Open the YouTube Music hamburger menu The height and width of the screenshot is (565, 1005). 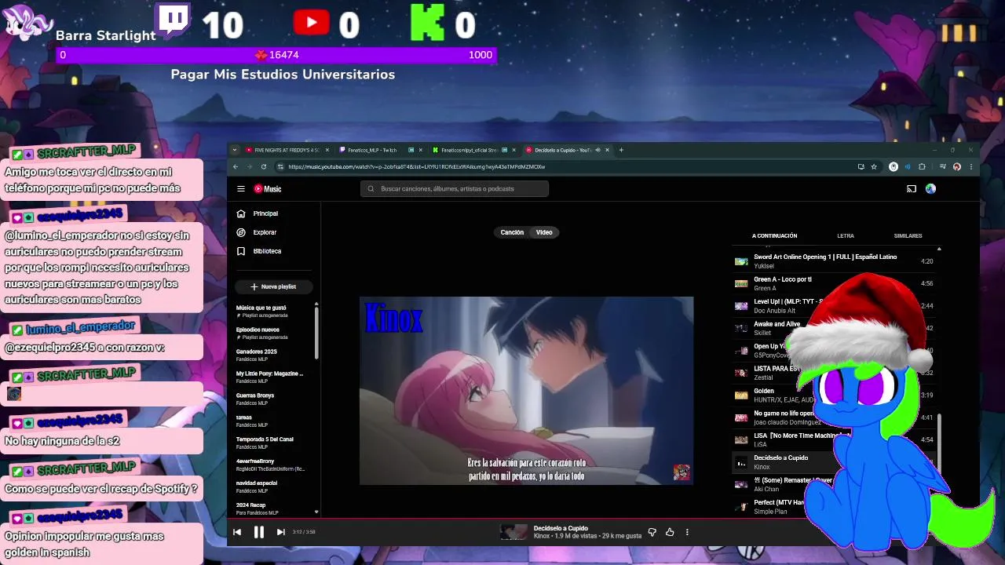pos(241,189)
